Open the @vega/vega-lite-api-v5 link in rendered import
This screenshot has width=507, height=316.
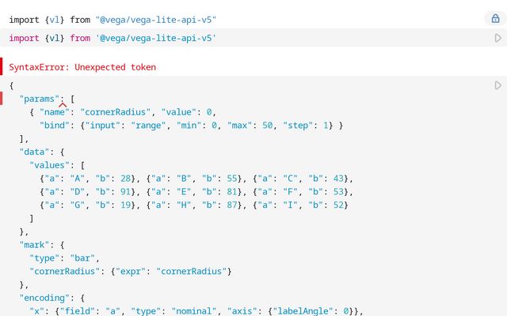[x=156, y=20]
